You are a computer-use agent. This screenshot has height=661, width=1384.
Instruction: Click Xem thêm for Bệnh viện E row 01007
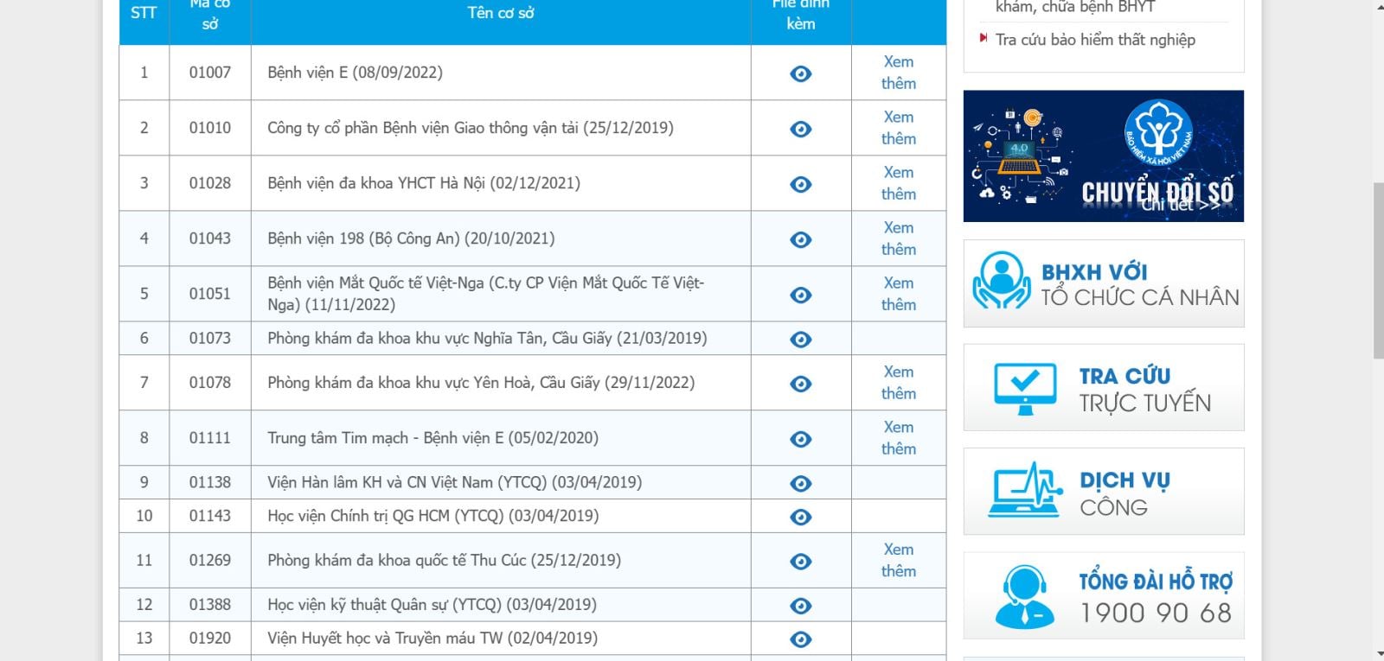899,73
